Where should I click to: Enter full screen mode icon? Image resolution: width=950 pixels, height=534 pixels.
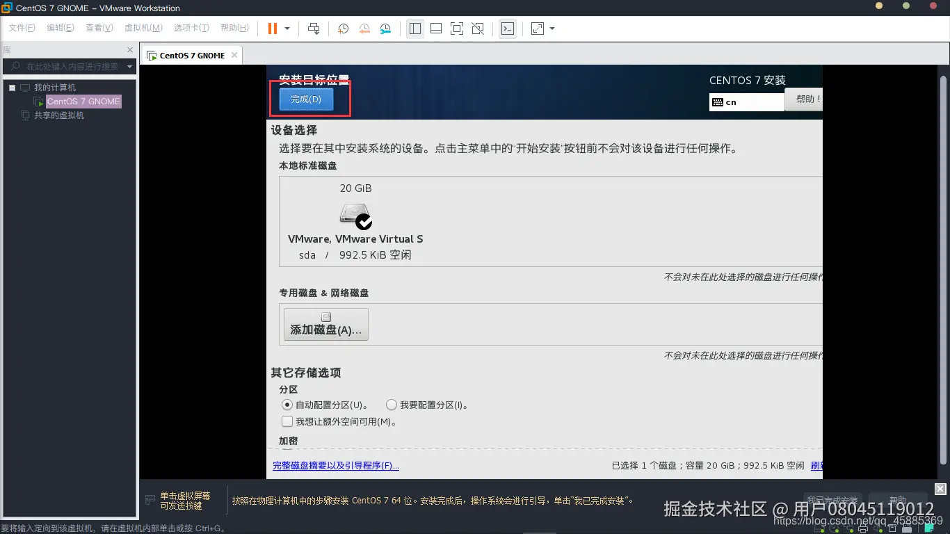[457, 29]
